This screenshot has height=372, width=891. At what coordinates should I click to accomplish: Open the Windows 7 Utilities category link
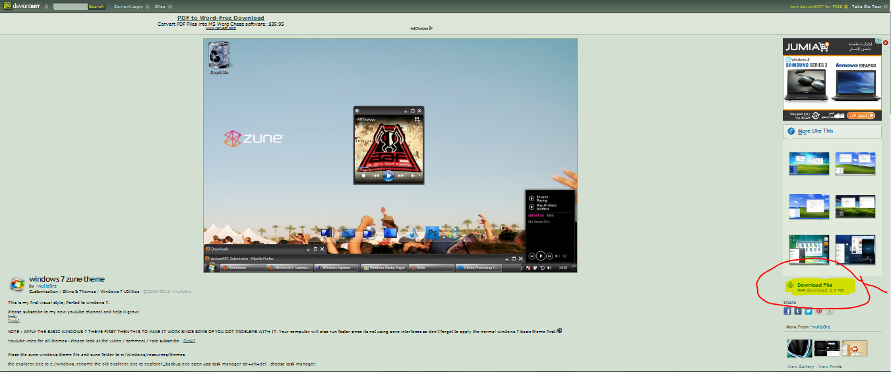pyautogui.click(x=119, y=292)
